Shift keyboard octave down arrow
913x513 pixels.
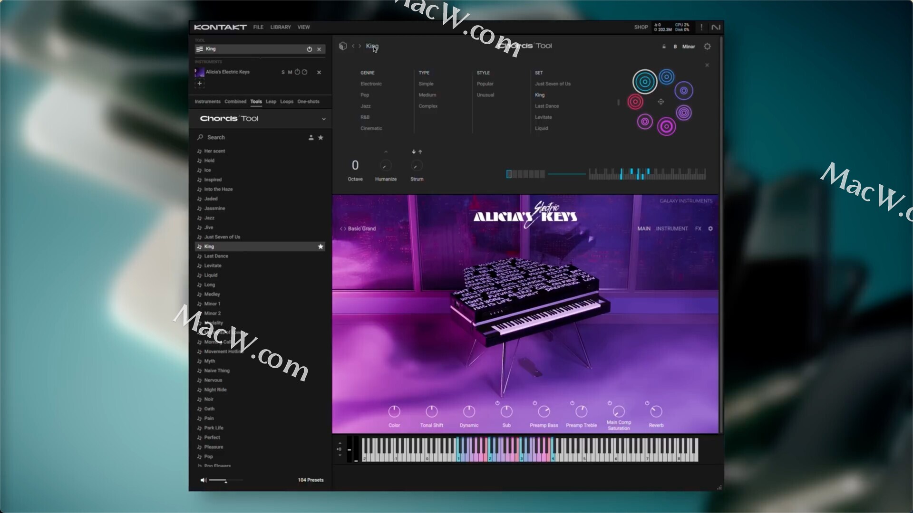340,455
